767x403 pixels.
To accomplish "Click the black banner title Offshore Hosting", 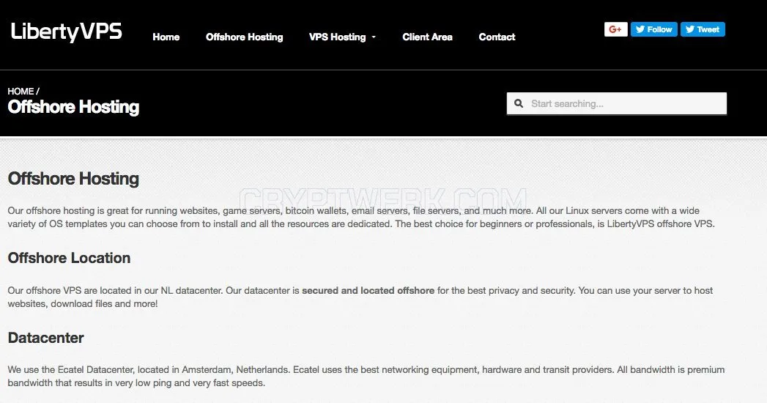I will [73, 107].
